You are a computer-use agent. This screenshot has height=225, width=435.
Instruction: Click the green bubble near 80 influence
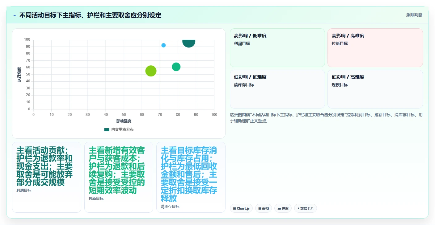pyautogui.click(x=176, y=67)
